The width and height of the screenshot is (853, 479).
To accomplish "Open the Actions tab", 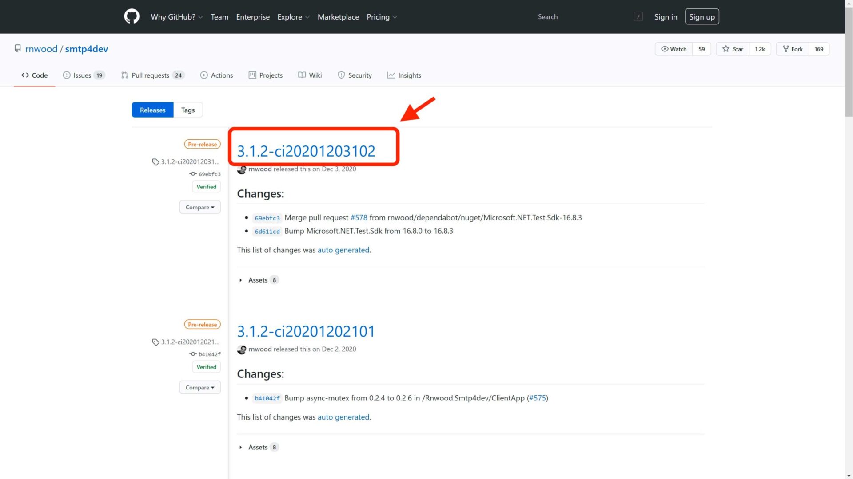I will pos(216,75).
